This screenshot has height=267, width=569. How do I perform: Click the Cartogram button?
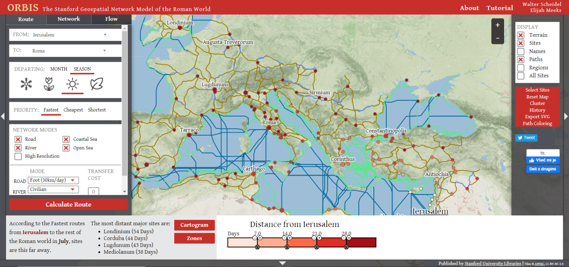point(194,225)
